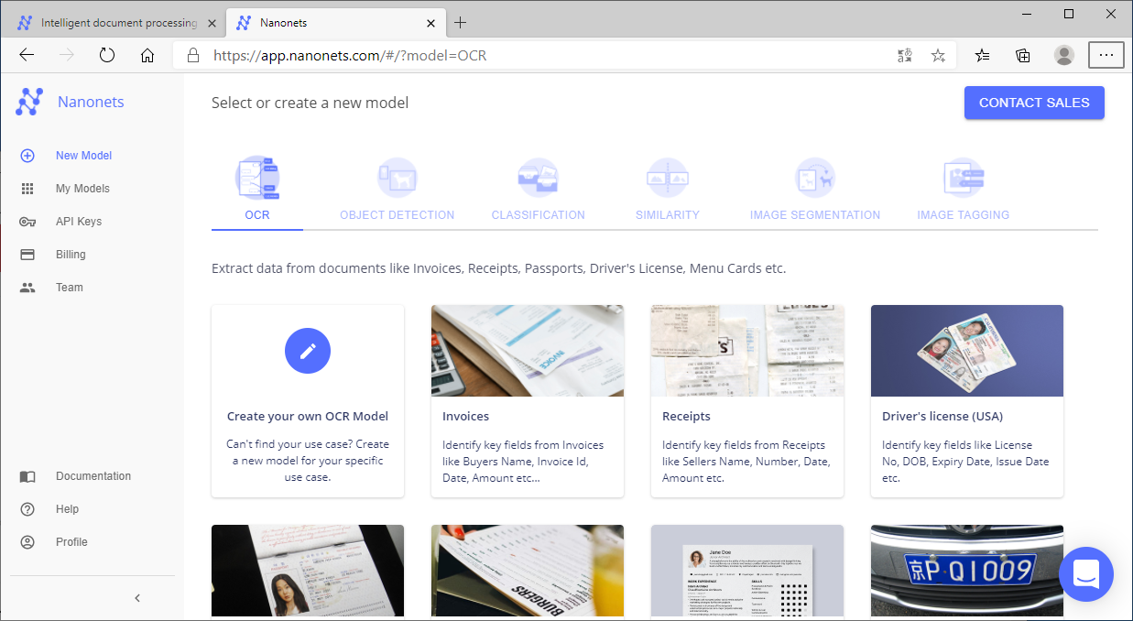Open the resume model thumbnail
This screenshot has width=1133, height=621.
[x=747, y=571]
